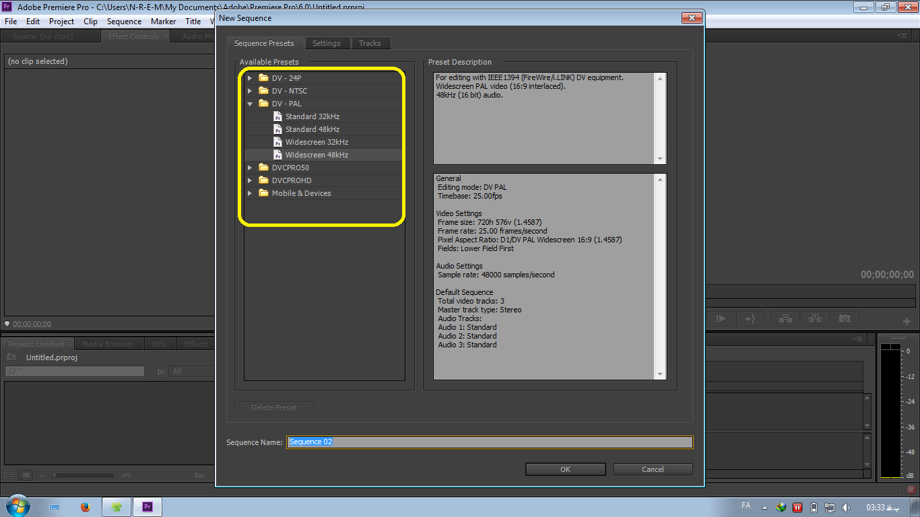Click the DVCPROHD folder icon
Viewport: 920px width, 517px height.
click(263, 180)
